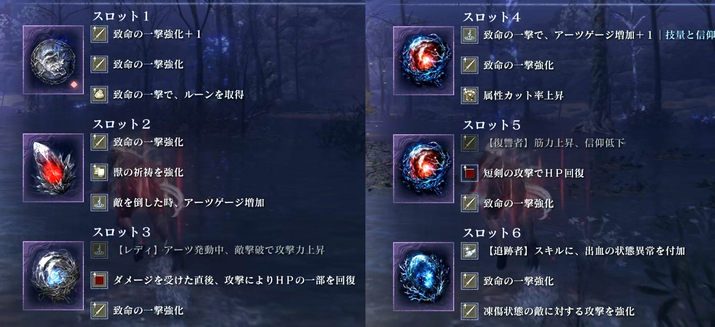This screenshot has width=715, height=327.
Task: Select the Slot 1 silver beast relic
Action: tap(53, 60)
